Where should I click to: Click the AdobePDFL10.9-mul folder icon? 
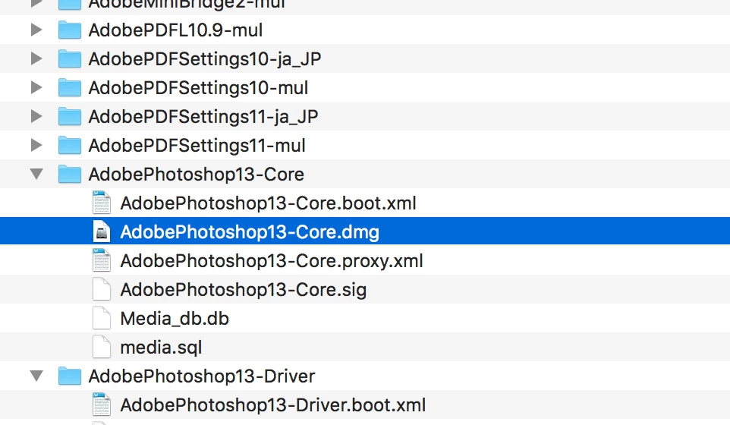pos(70,30)
